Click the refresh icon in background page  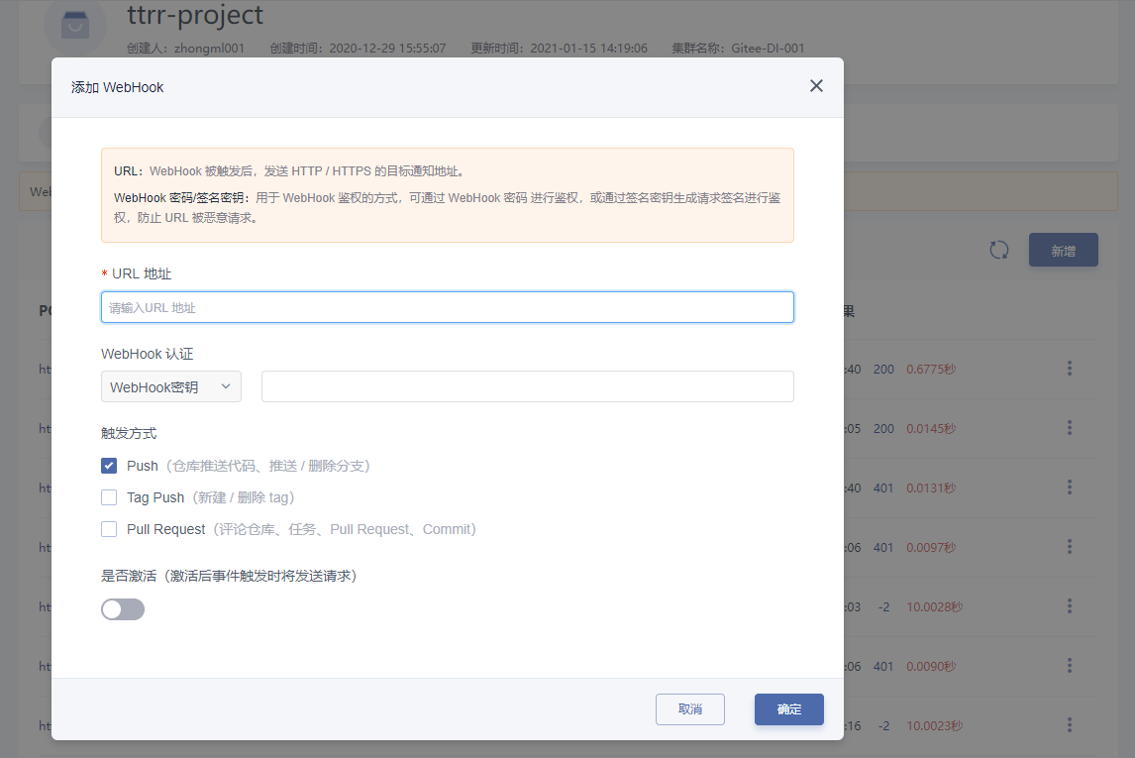point(999,250)
